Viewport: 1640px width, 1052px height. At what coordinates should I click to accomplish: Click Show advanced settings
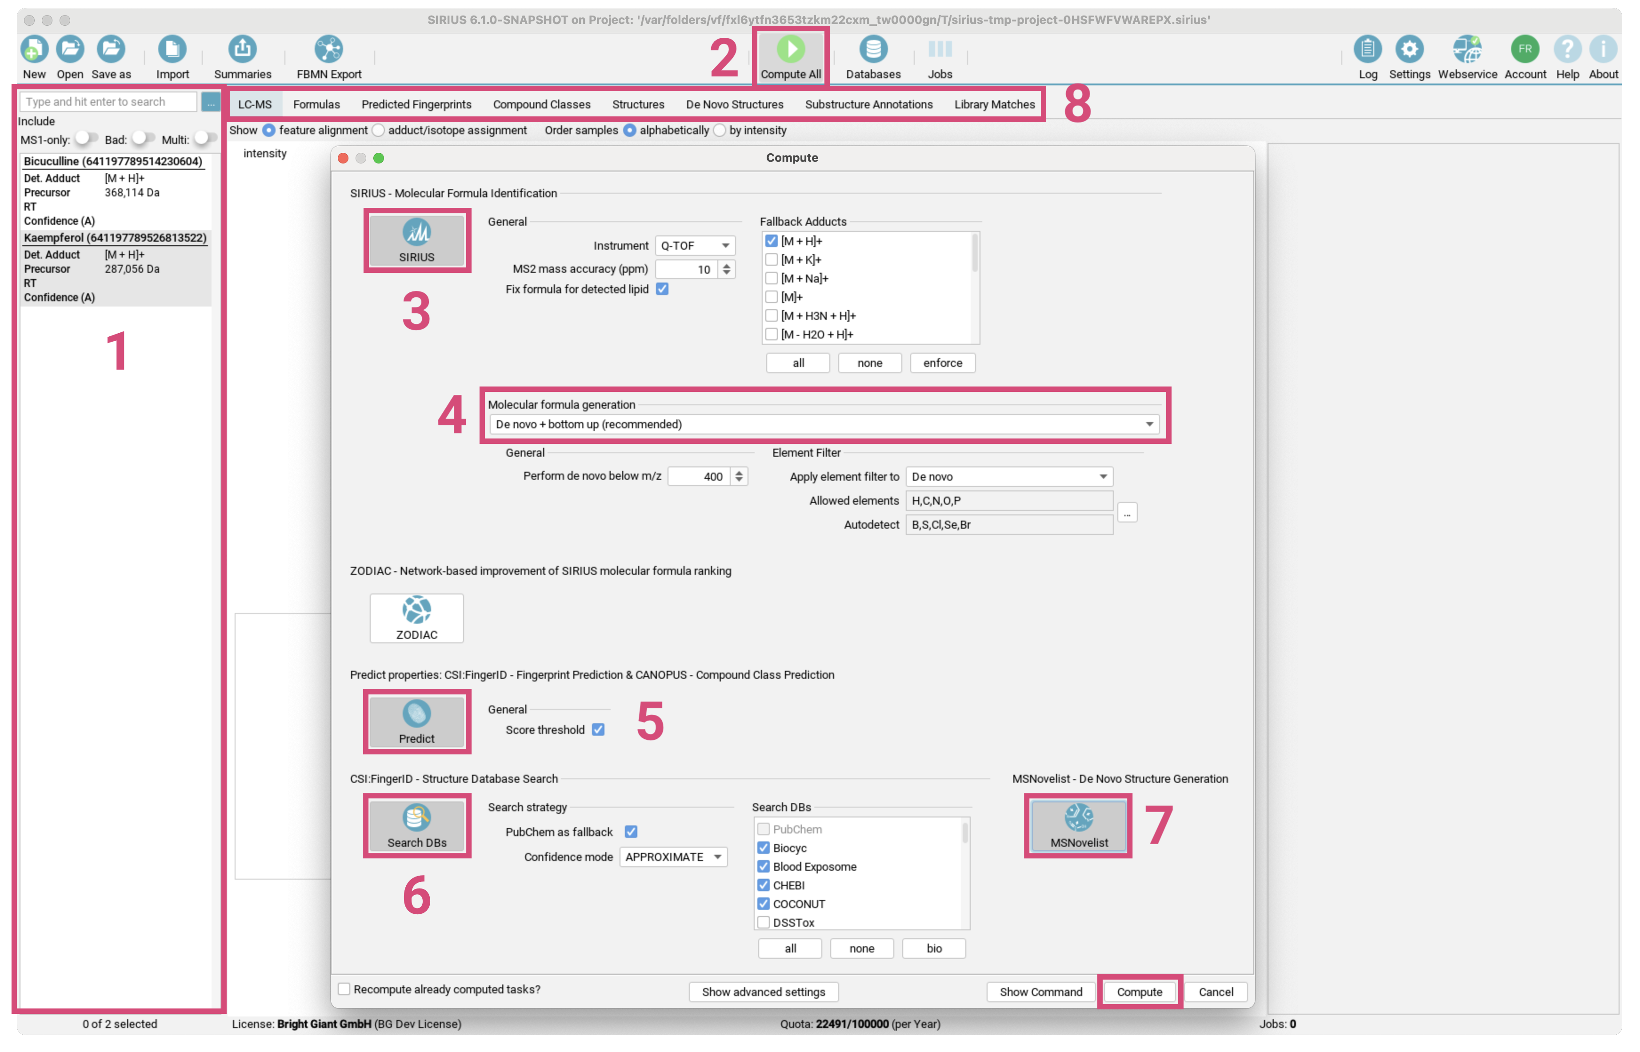763,992
